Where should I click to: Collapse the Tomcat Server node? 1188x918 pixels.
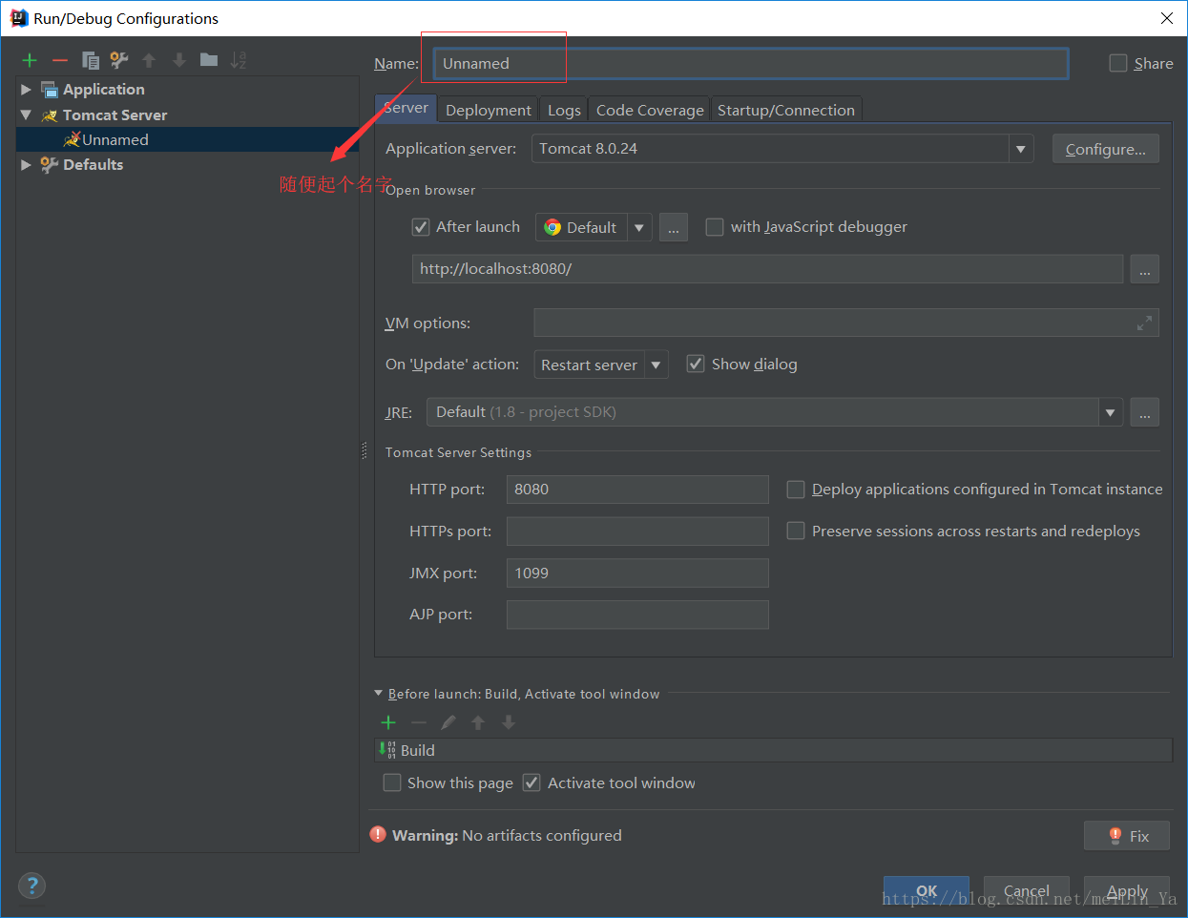click(x=26, y=115)
